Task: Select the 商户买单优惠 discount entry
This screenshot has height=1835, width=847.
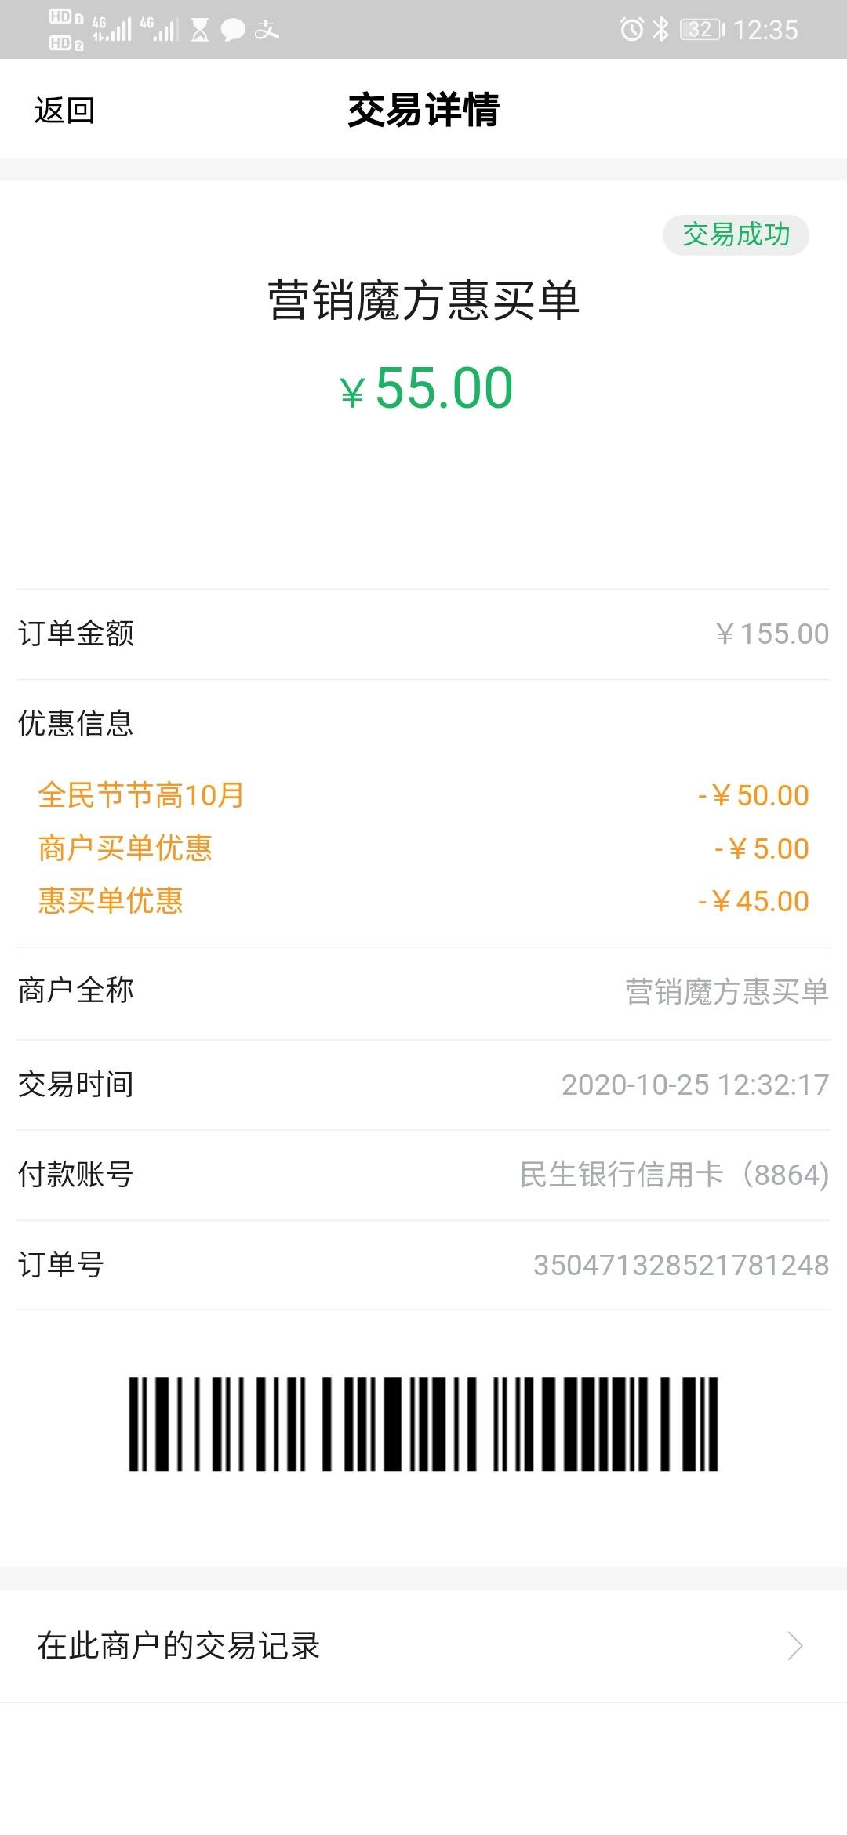Action: pos(423,848)
